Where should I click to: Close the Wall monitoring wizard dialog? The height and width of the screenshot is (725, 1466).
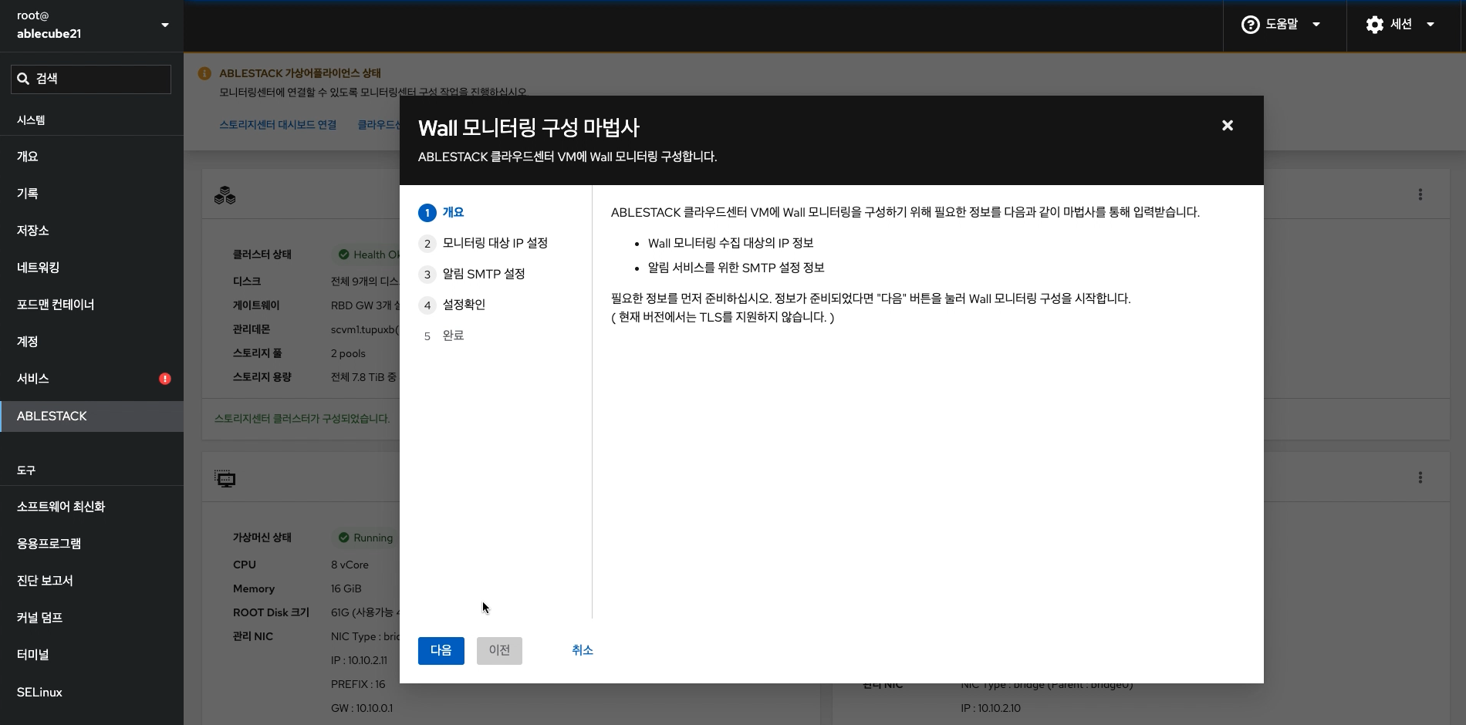1227,126
